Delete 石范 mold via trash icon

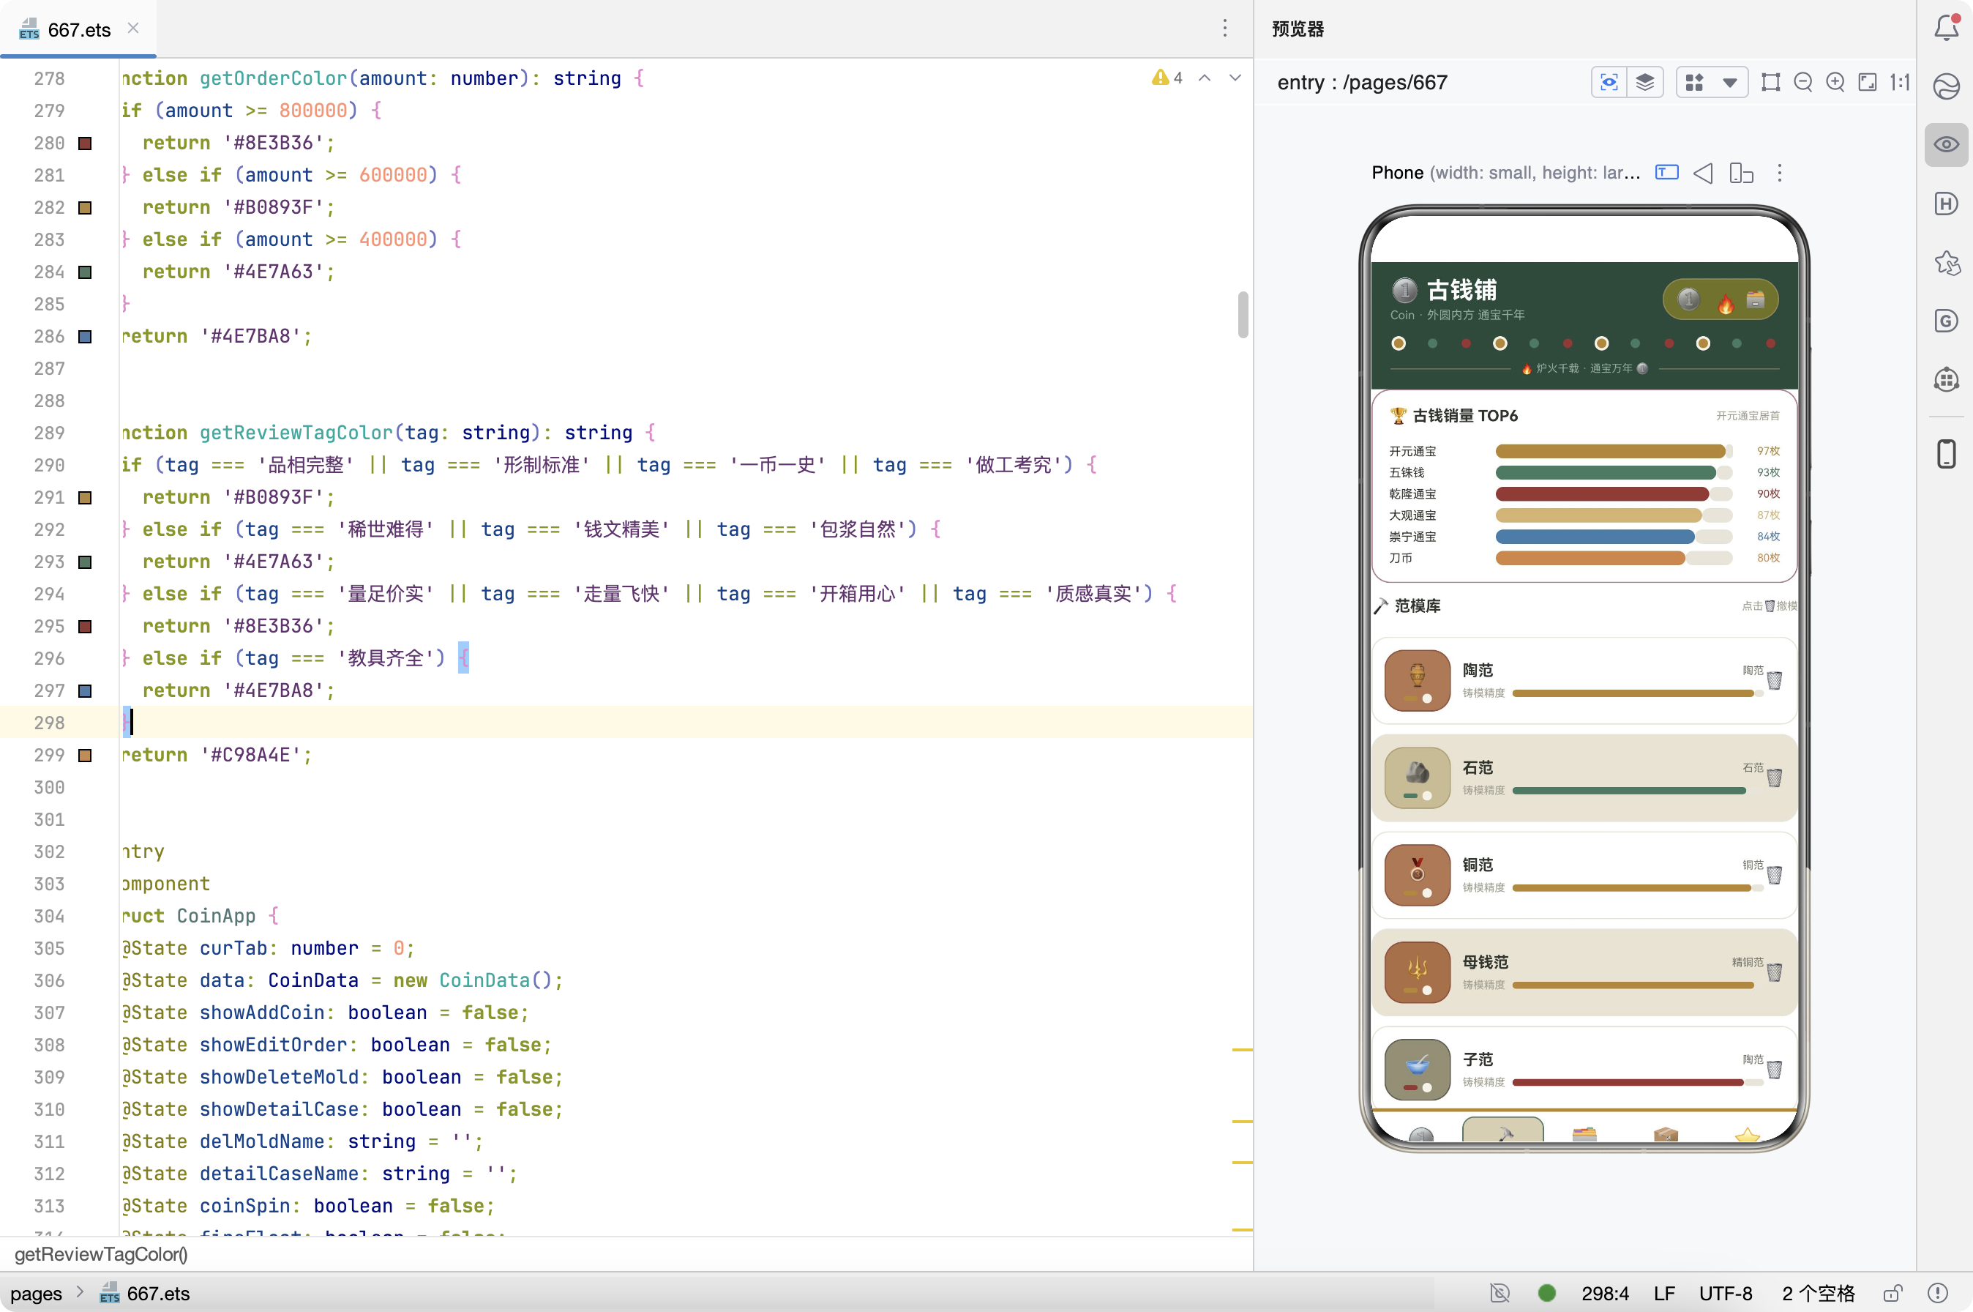tap(1774, 778)
